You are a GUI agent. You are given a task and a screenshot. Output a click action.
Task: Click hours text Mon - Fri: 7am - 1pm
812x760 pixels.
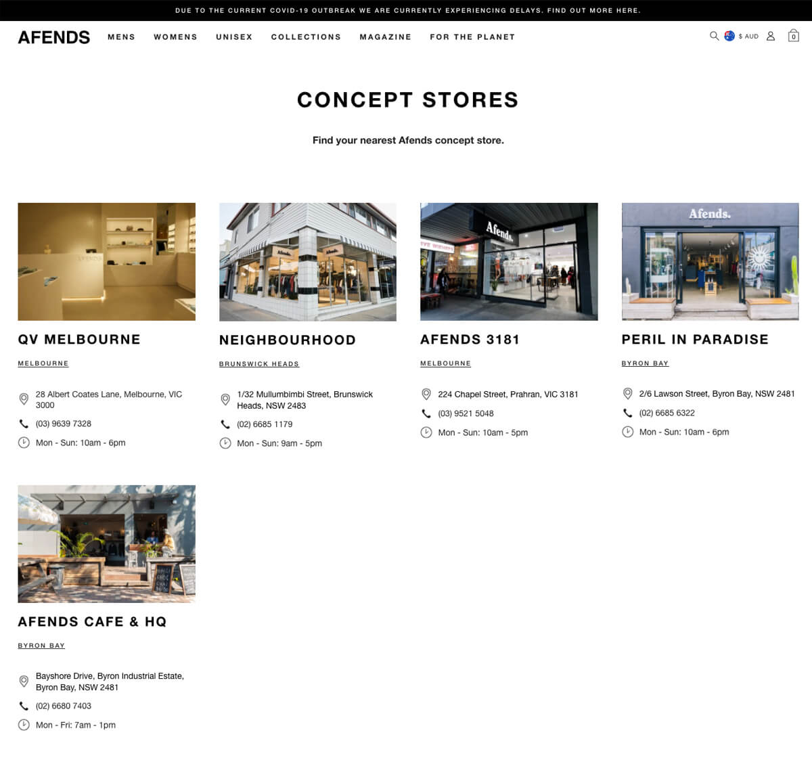click(76, 725)
